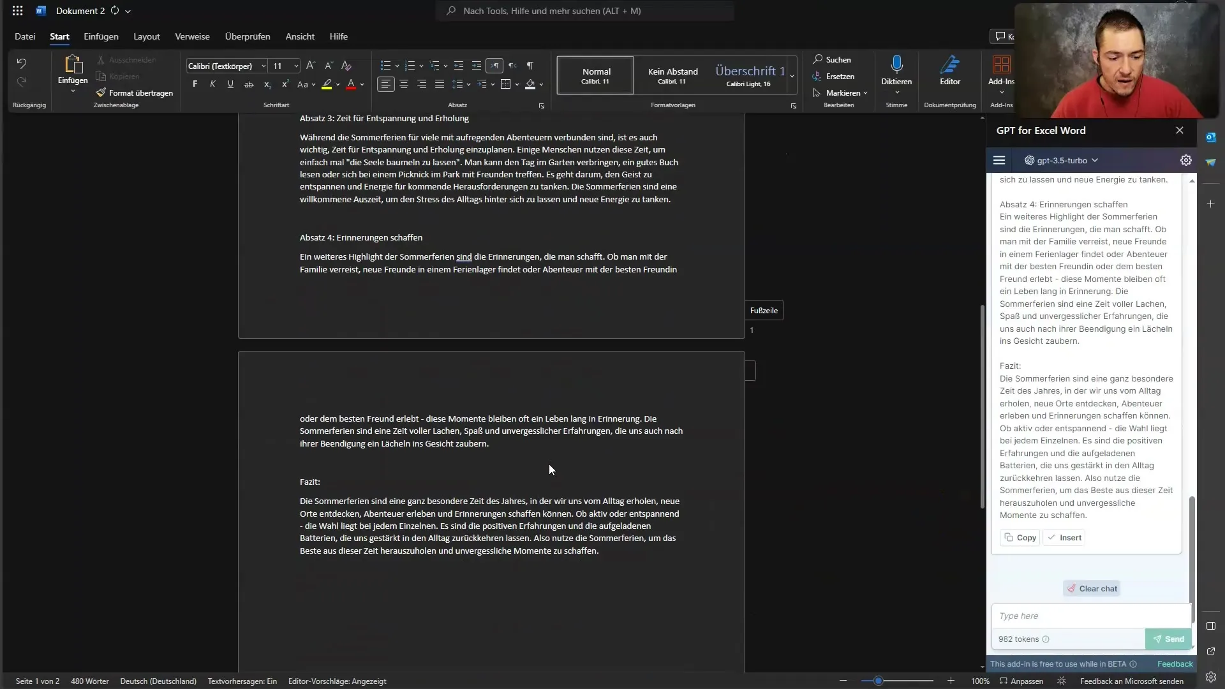Open the Einfügen/Insert menu tab
Screen dimensions: 1225x689
[x=100, y=36]
